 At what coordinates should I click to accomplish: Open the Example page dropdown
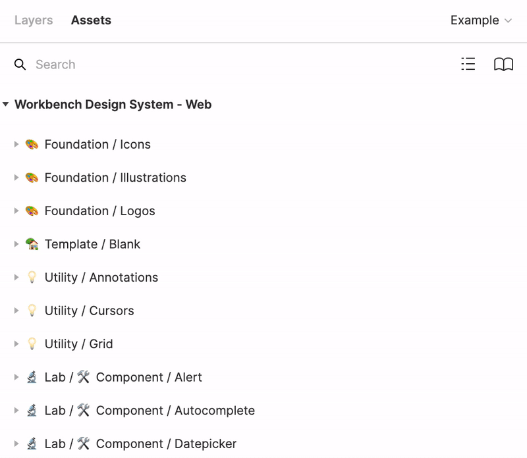tap(481, 20)
